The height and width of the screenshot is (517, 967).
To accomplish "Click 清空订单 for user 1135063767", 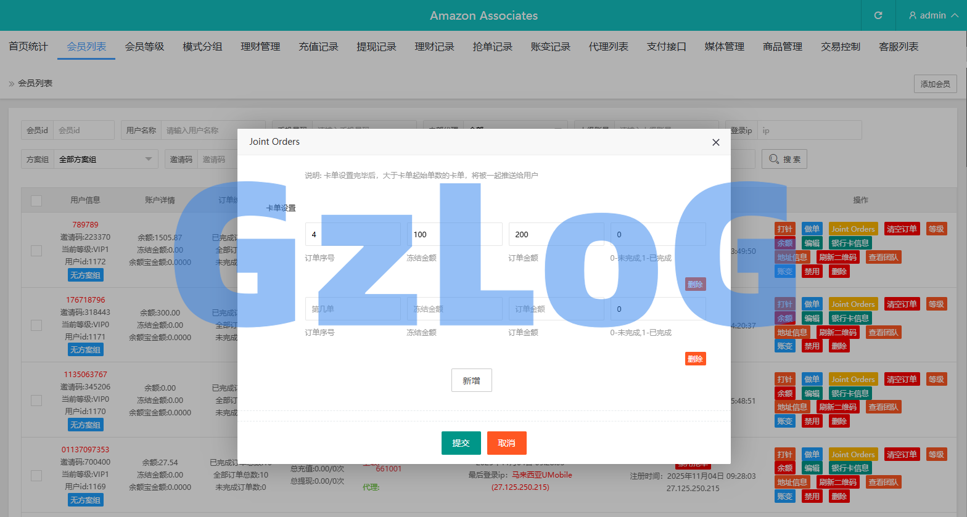I will [901, 379].
